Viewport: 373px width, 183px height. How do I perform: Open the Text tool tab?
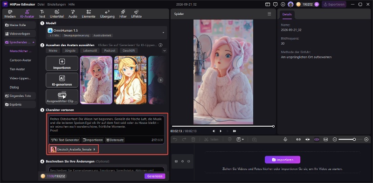click(x=42, y=14)
